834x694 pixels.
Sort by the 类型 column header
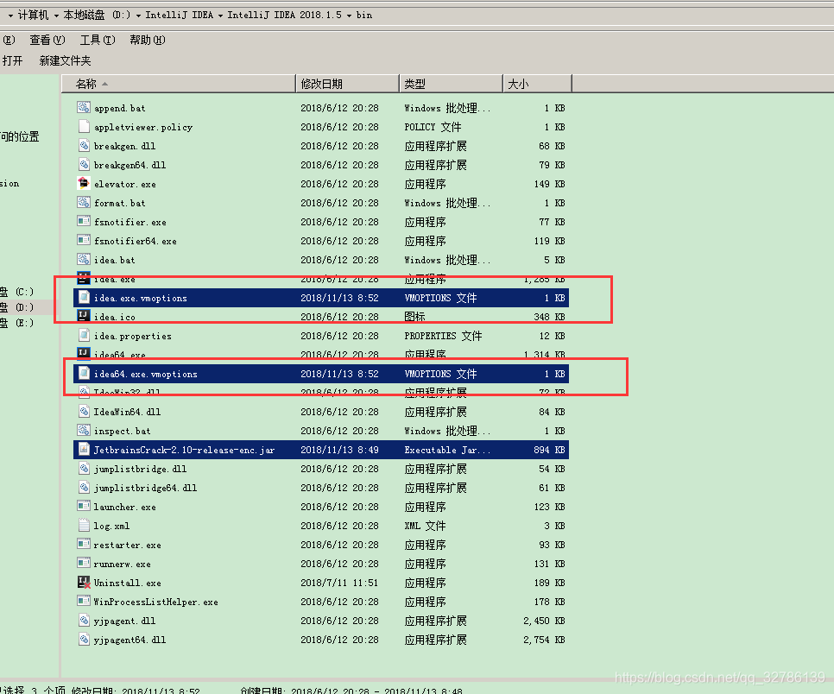451,84
